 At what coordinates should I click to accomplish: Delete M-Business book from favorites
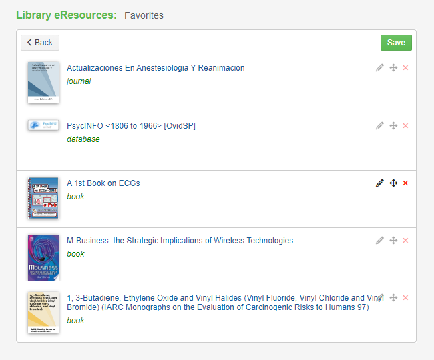[x=405, y=241]
